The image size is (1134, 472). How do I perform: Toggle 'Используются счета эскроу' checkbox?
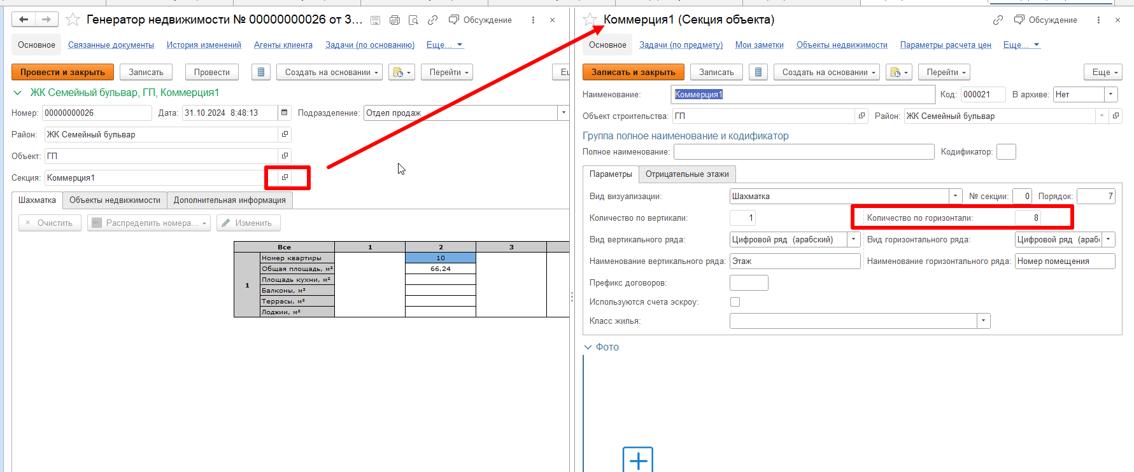pyautogui.click(x=735, y=302)
